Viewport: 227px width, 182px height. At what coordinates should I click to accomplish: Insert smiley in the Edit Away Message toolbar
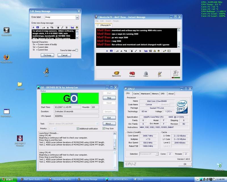[x=77, y=27]
